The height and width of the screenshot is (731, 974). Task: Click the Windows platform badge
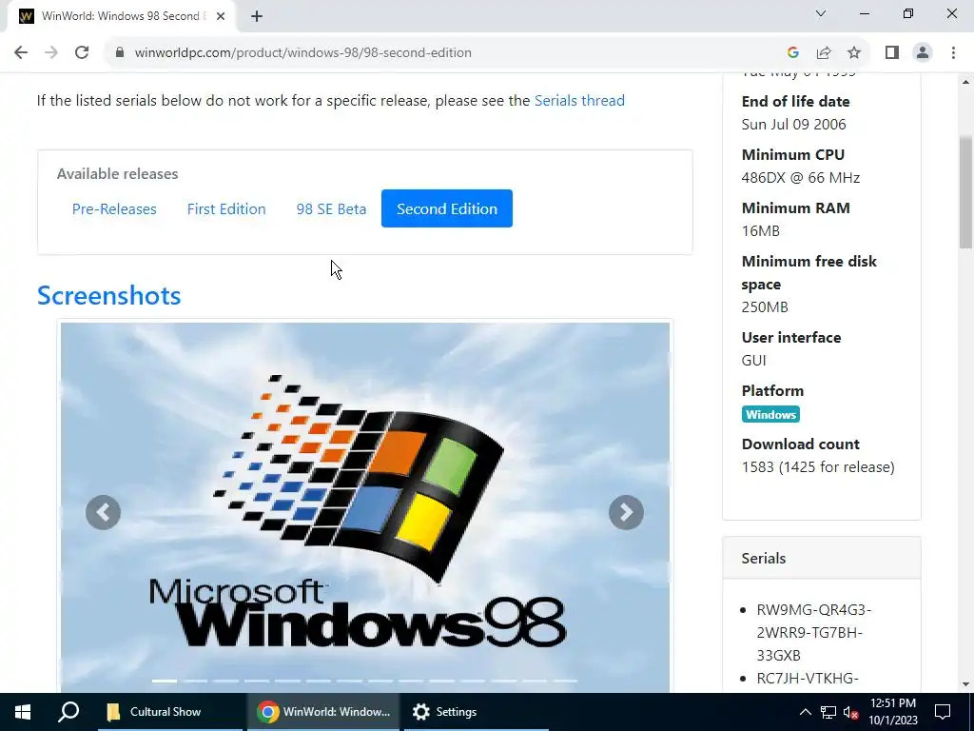click(x=770, y=415)
